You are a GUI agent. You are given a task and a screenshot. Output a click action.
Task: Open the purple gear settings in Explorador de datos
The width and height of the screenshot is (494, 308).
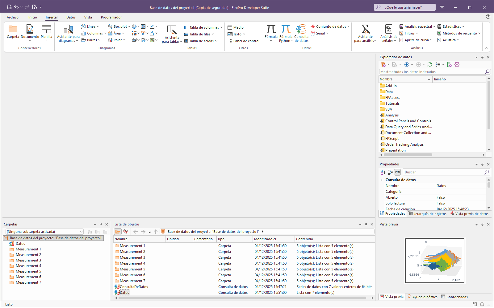click(x=457, y=64)
